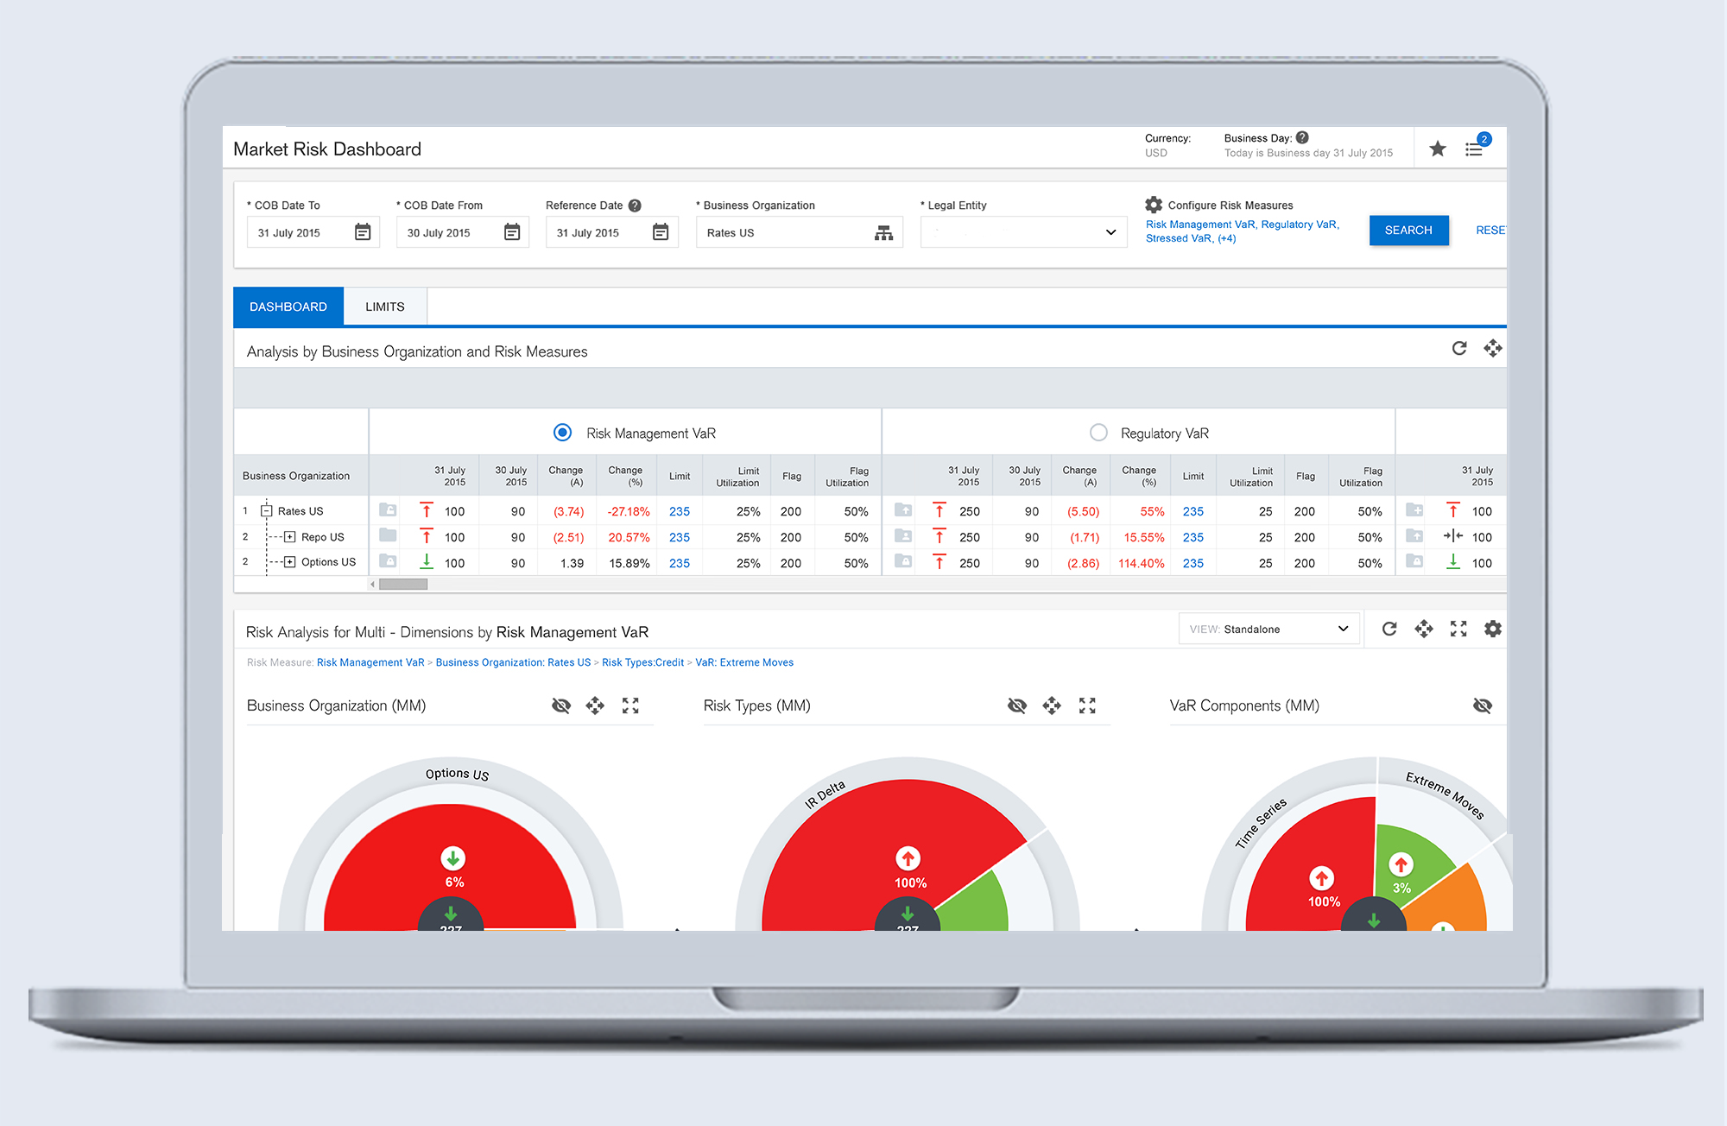Open Business Organization hierarchy picker icon

pyautogui.click(x=883, y=233)
